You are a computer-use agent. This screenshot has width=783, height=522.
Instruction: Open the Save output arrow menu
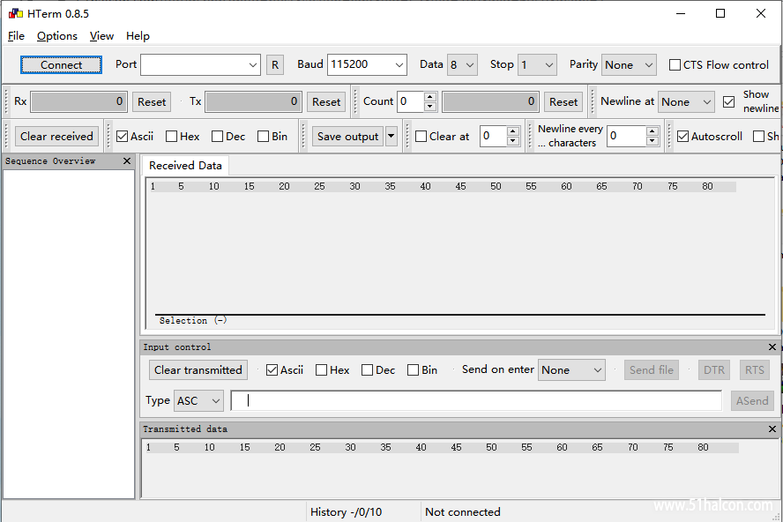(391, 136)
